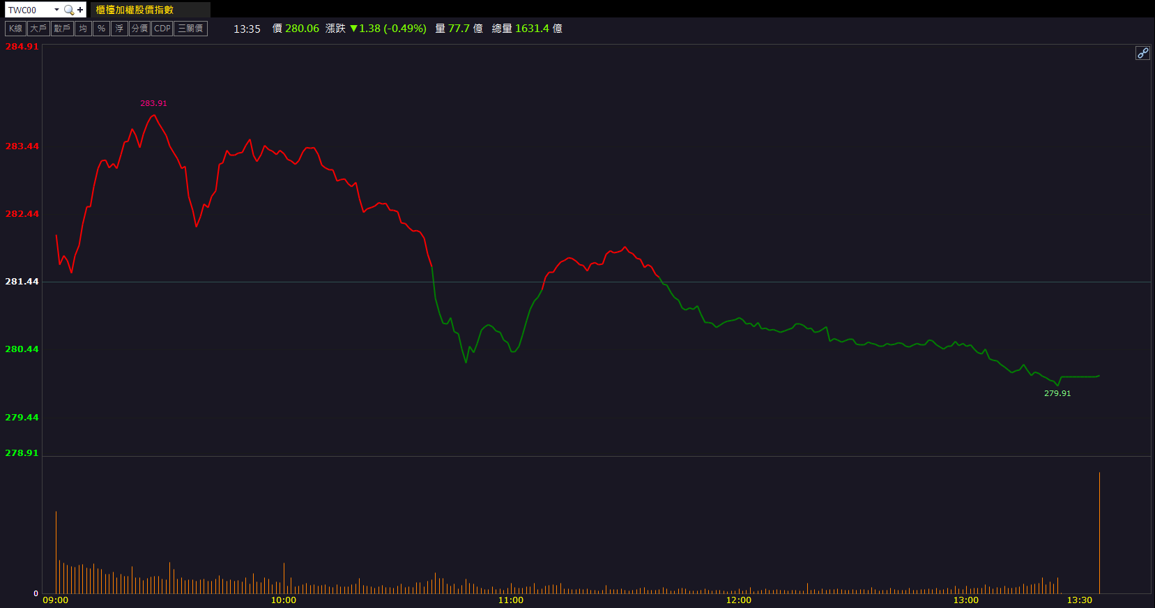Click the 283.91 high price marker
The width and height of the screenshot is (1155, 608).
(x=153, y=103)
